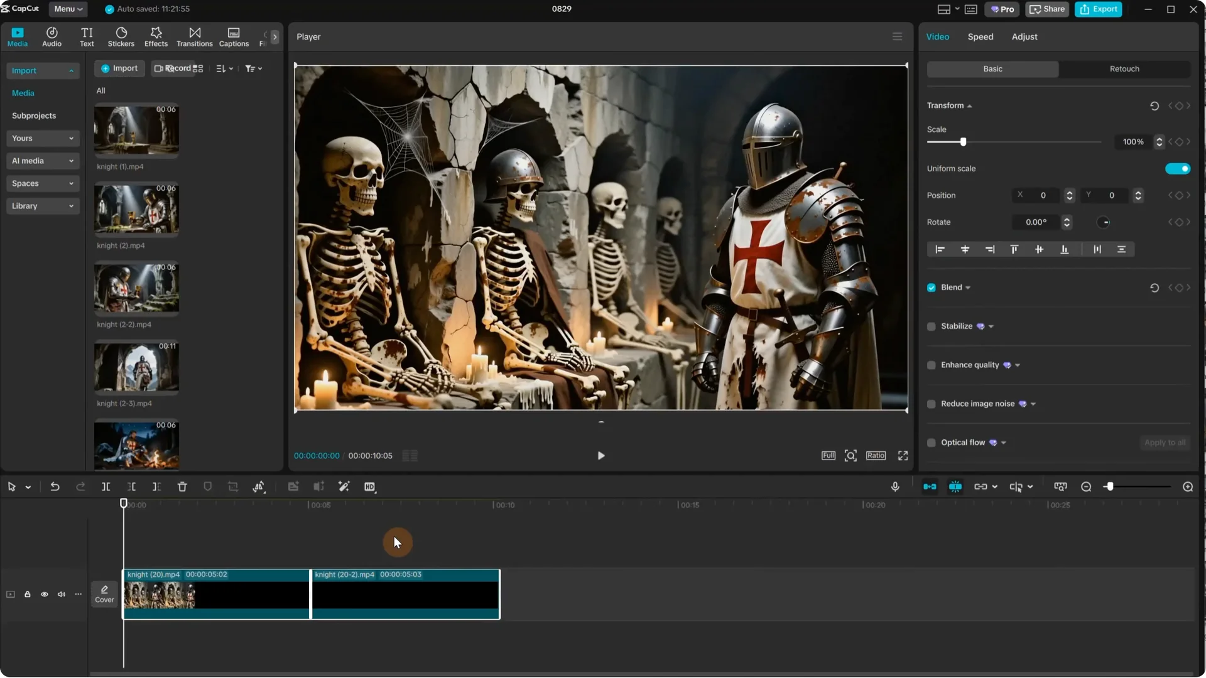Split the clip at playhead
Screen dimensions: 1206x678
(106, 487)
